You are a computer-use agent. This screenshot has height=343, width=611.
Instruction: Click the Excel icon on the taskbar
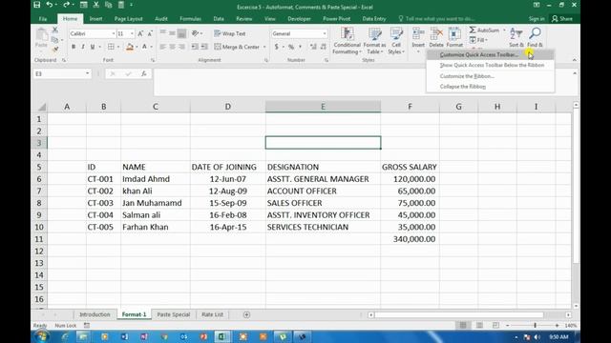click(x=221, y=336)
